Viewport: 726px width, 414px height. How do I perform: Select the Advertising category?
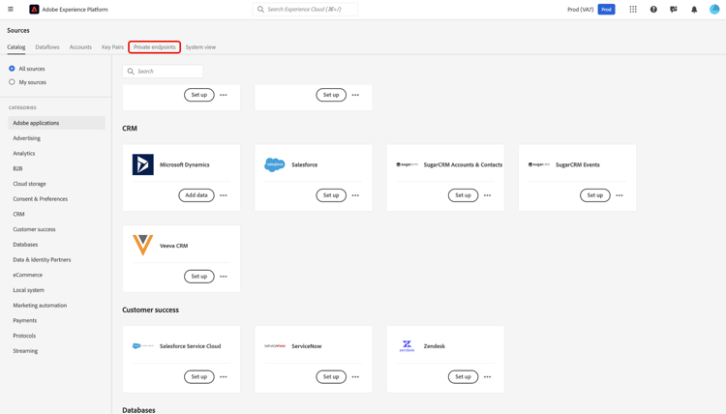26,138
